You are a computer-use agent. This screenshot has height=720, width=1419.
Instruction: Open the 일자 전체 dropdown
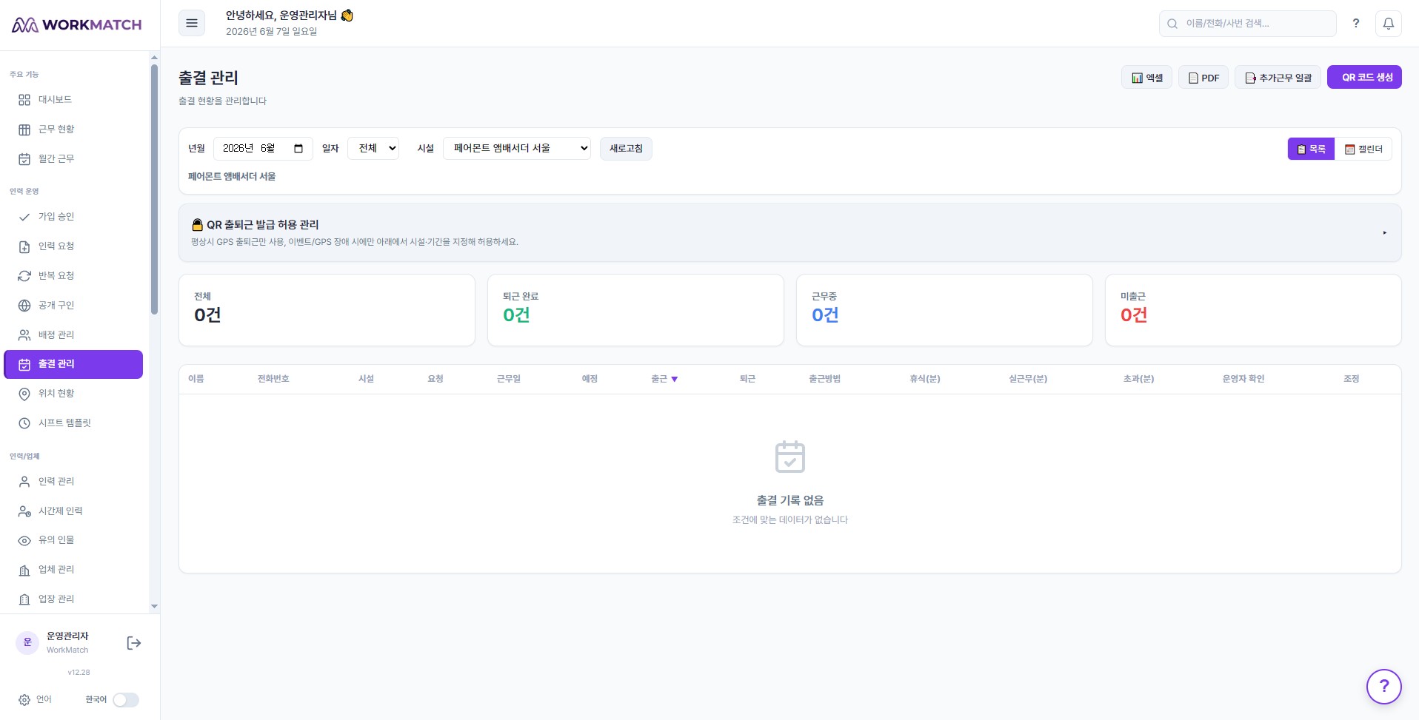point(373,148)
